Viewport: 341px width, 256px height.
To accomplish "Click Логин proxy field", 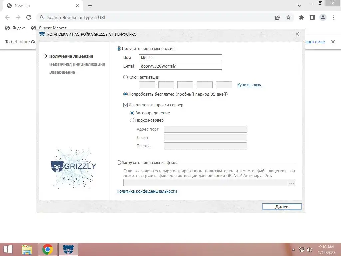I will 205,137.
